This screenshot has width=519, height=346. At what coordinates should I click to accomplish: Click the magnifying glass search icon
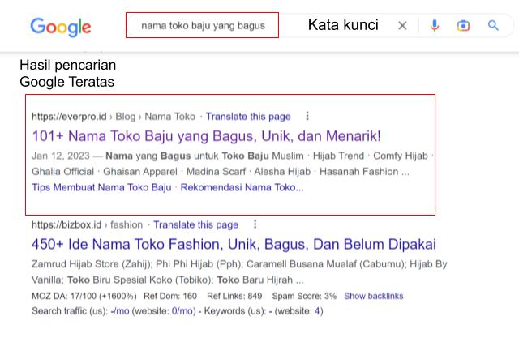pos(493,25)
